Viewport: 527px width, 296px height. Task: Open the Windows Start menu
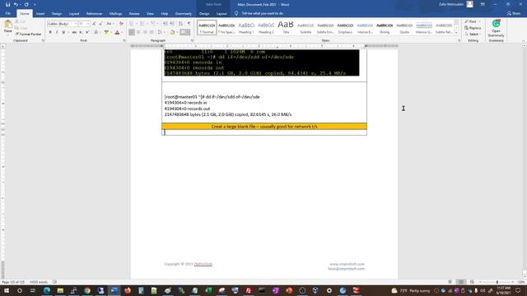(x=6, y=290)
